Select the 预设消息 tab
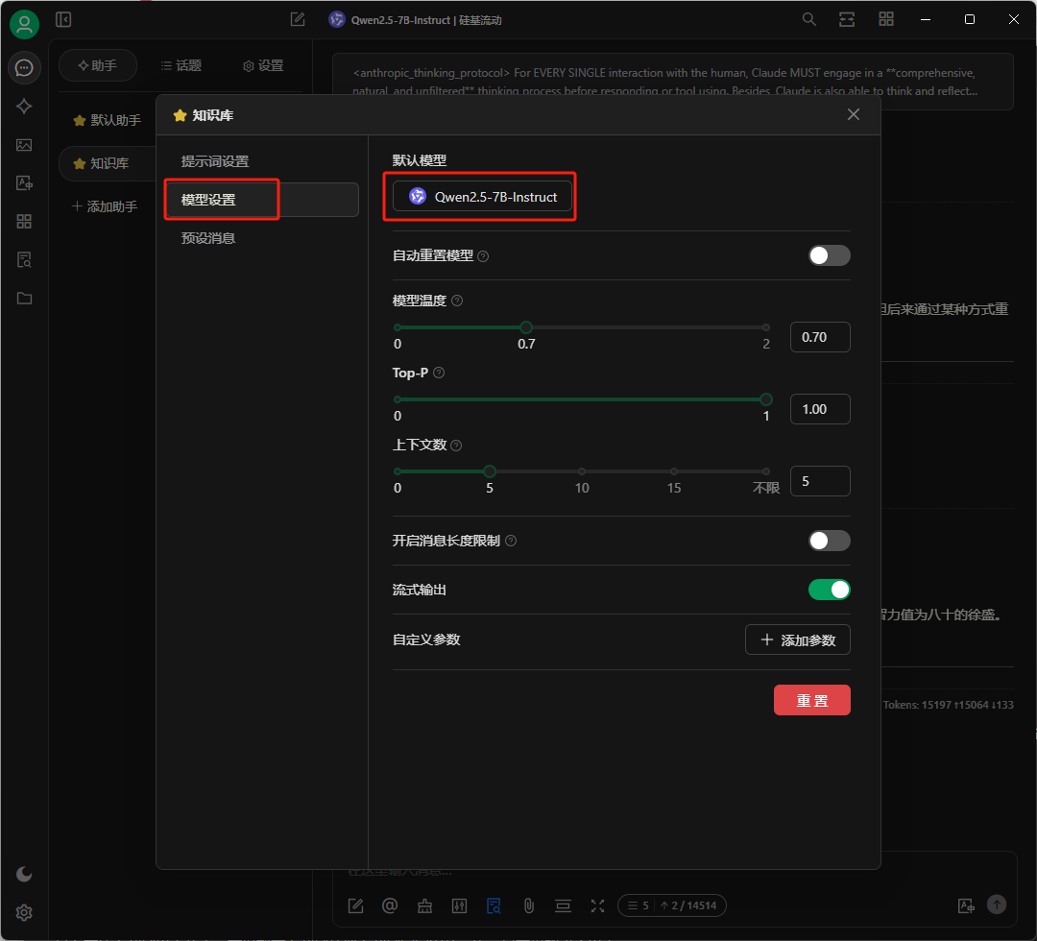Viewport: 1037px width, 941px height. [x=208, y=238]
